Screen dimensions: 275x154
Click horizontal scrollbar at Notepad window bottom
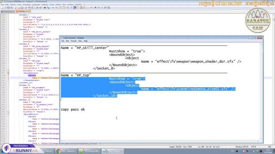click(x=160, y=141)
